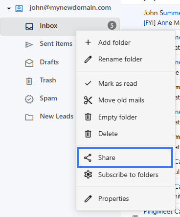The image size is (180, 217).
Task: Click the plus icon for Add folder
Action: [x=88, y=42]
